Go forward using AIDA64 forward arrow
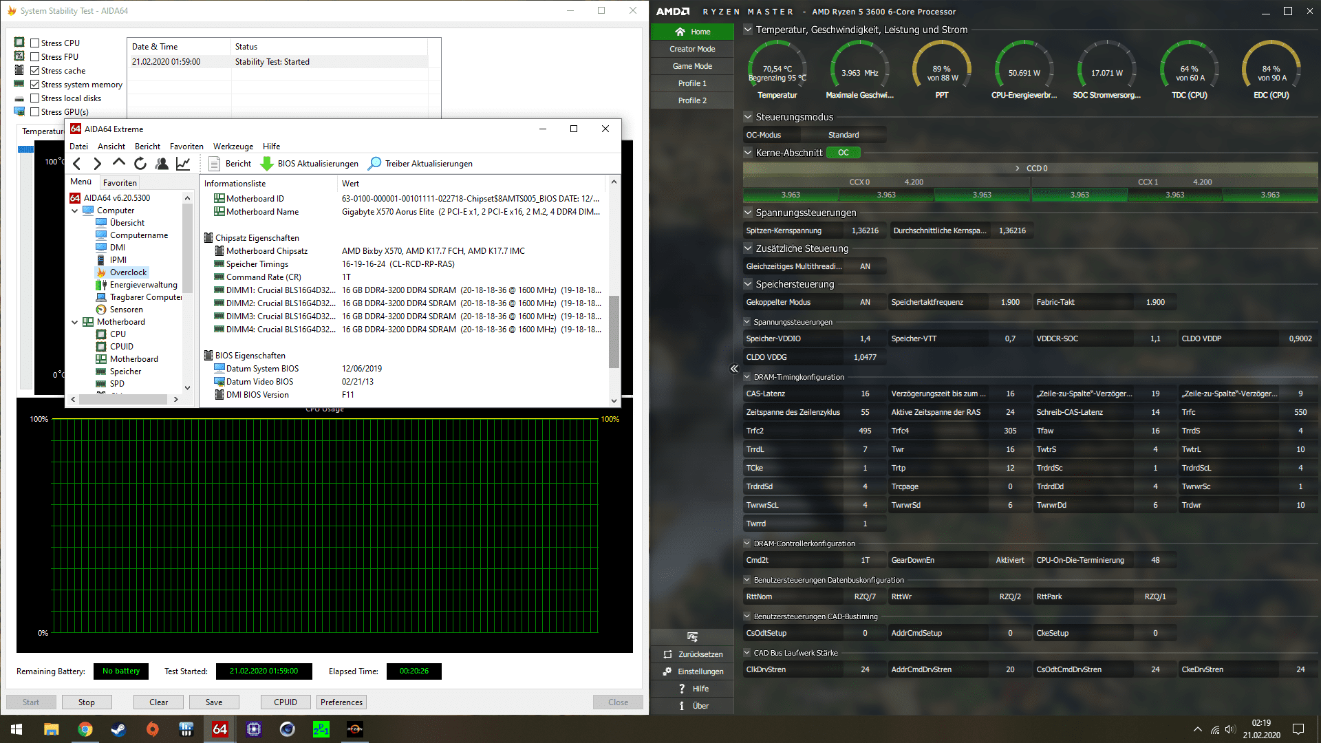The height and width of the screenshot is (743, 1321). click(98, 164)
